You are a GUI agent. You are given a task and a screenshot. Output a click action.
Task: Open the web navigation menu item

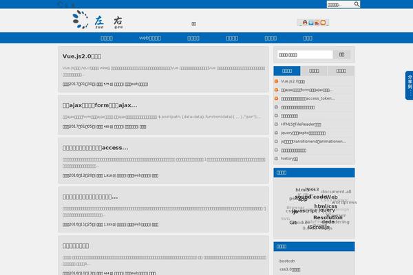coord(150,38)
